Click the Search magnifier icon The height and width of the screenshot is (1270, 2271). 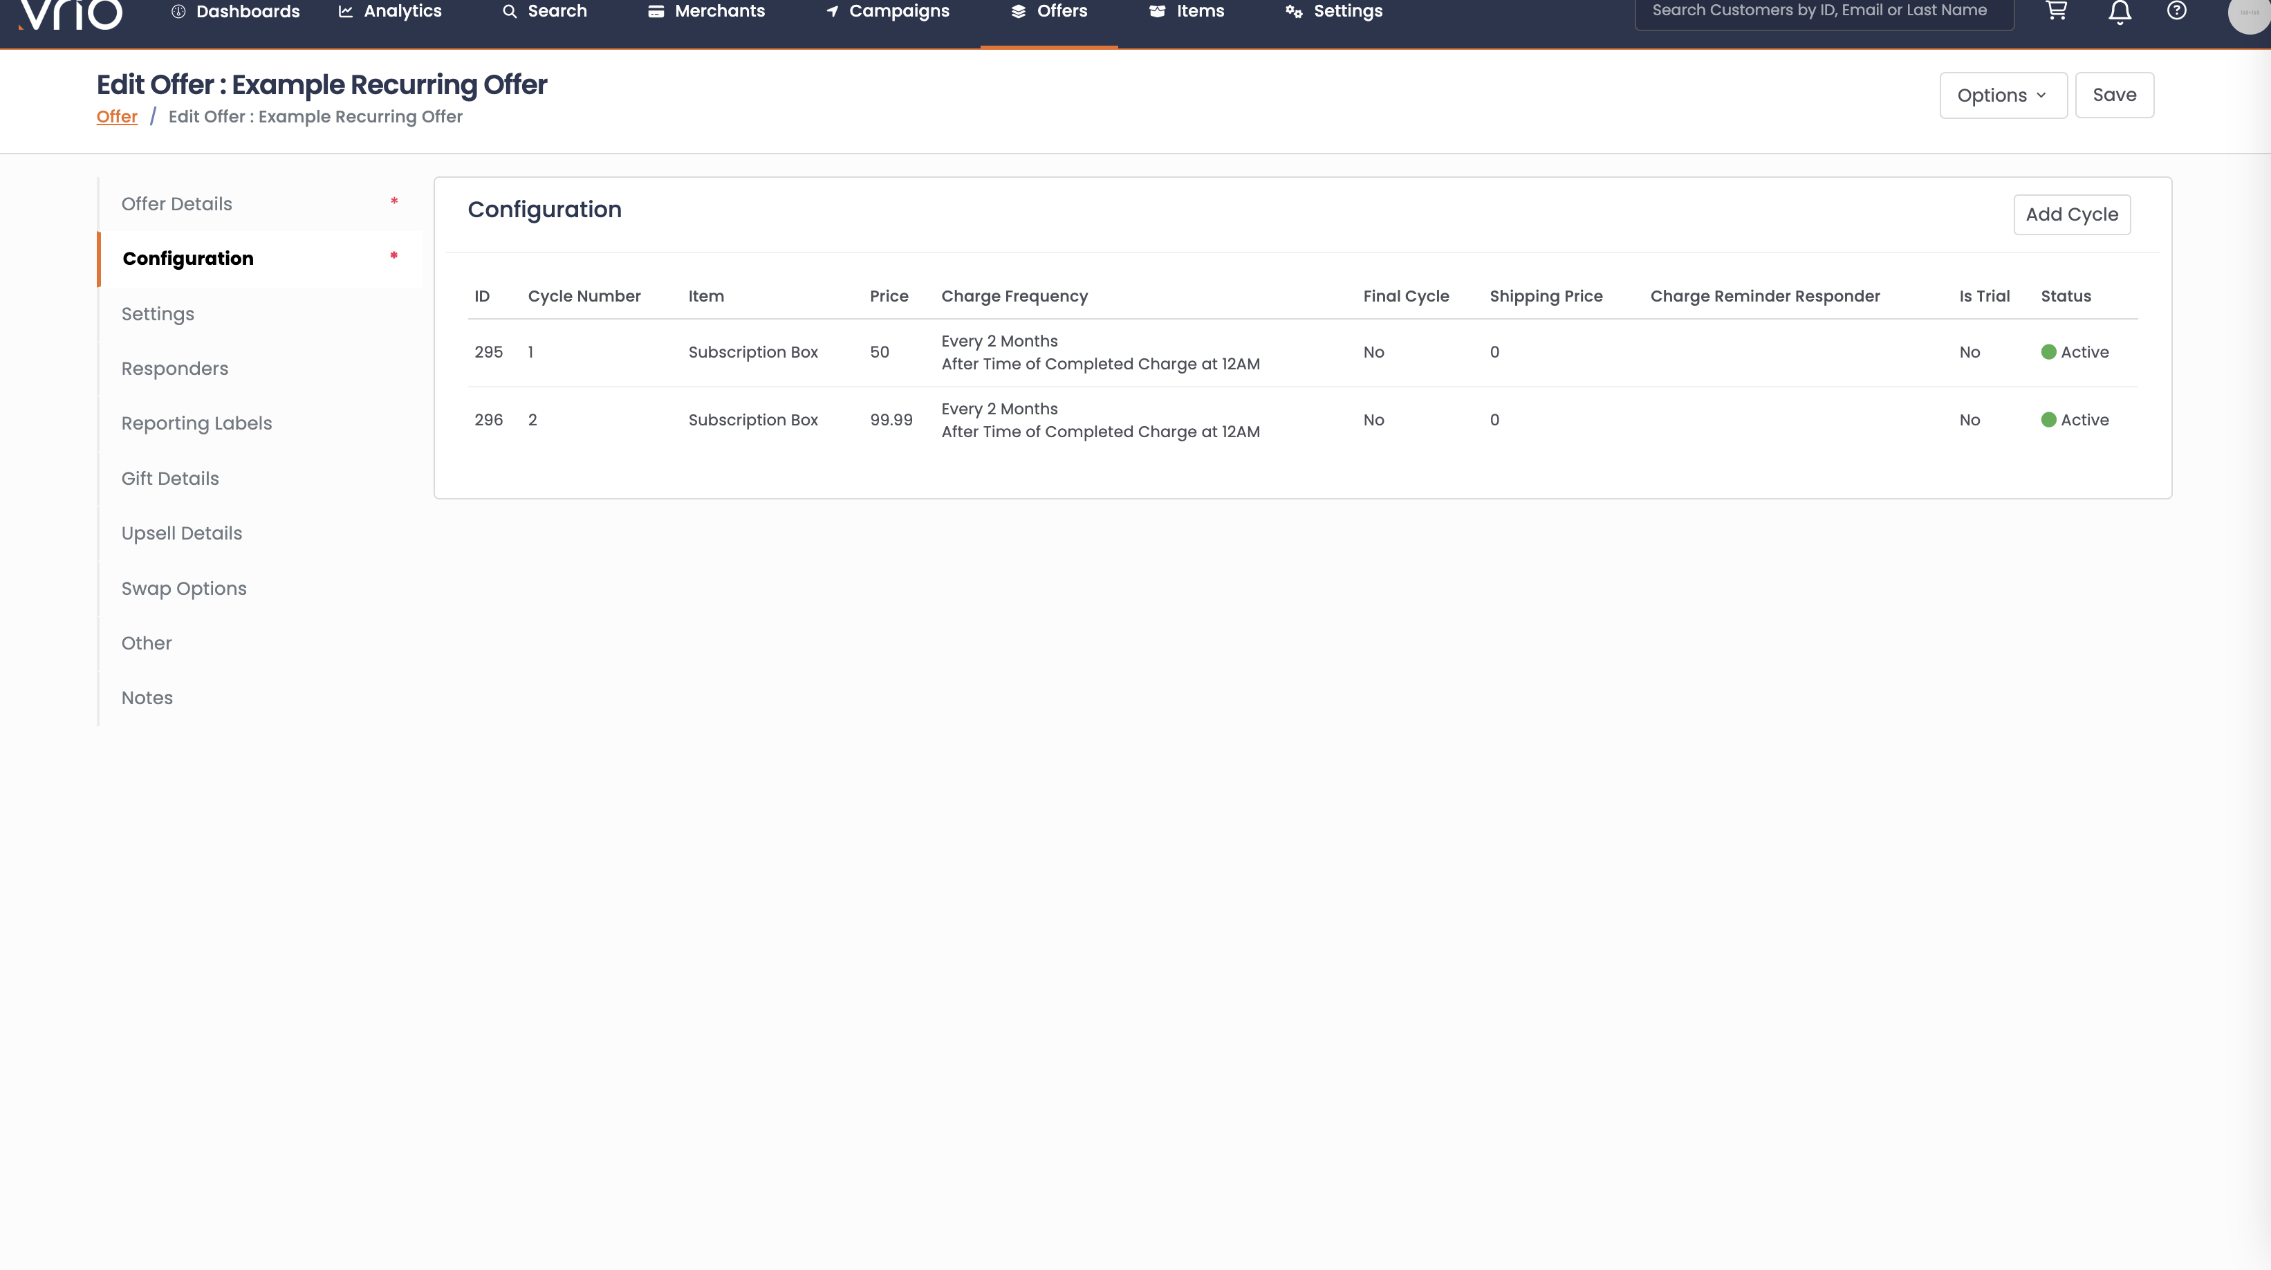tap(510, 12)
